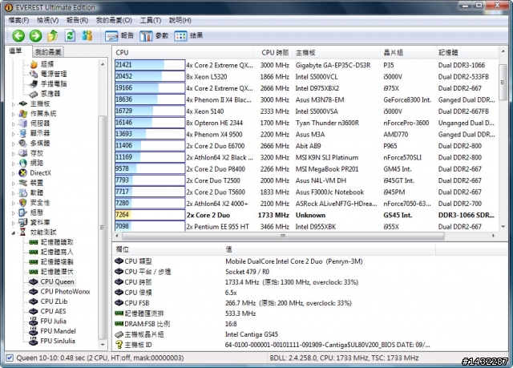Select the CPU PhotoWorxx benchmark

(x=65, y=292)
